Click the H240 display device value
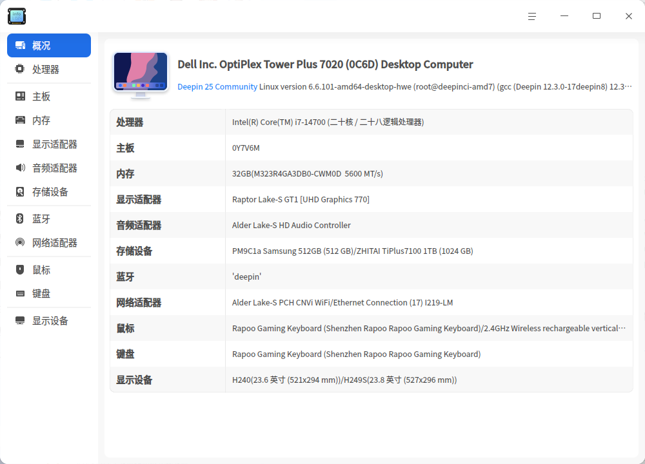 tap(344, 380)
